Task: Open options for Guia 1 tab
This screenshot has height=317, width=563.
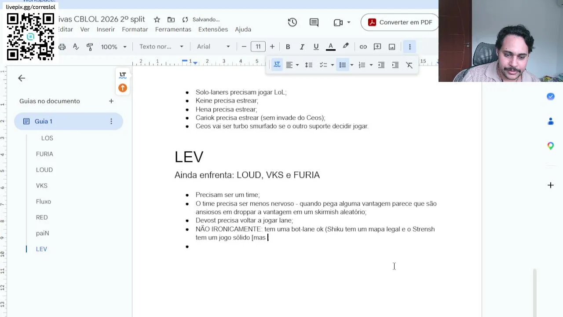Action: [111, 122]
